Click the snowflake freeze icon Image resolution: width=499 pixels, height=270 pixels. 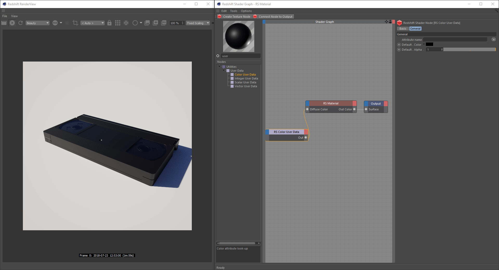126,23
